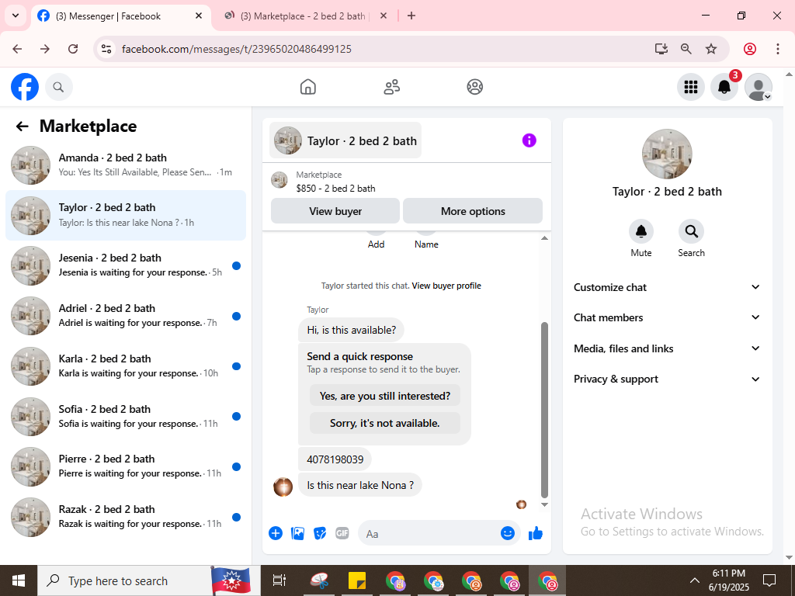Go to the Home feed icon
The image size is (795, 596).
tap(307, 87)
